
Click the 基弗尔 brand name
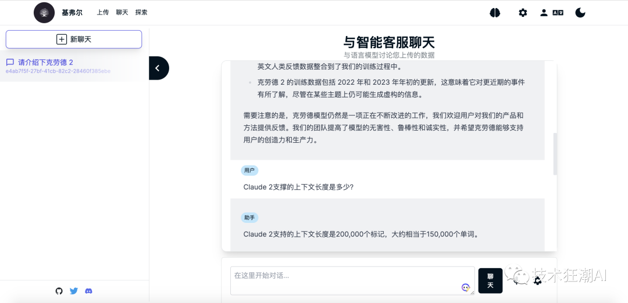pyautogui.click(x=72, y=12)
